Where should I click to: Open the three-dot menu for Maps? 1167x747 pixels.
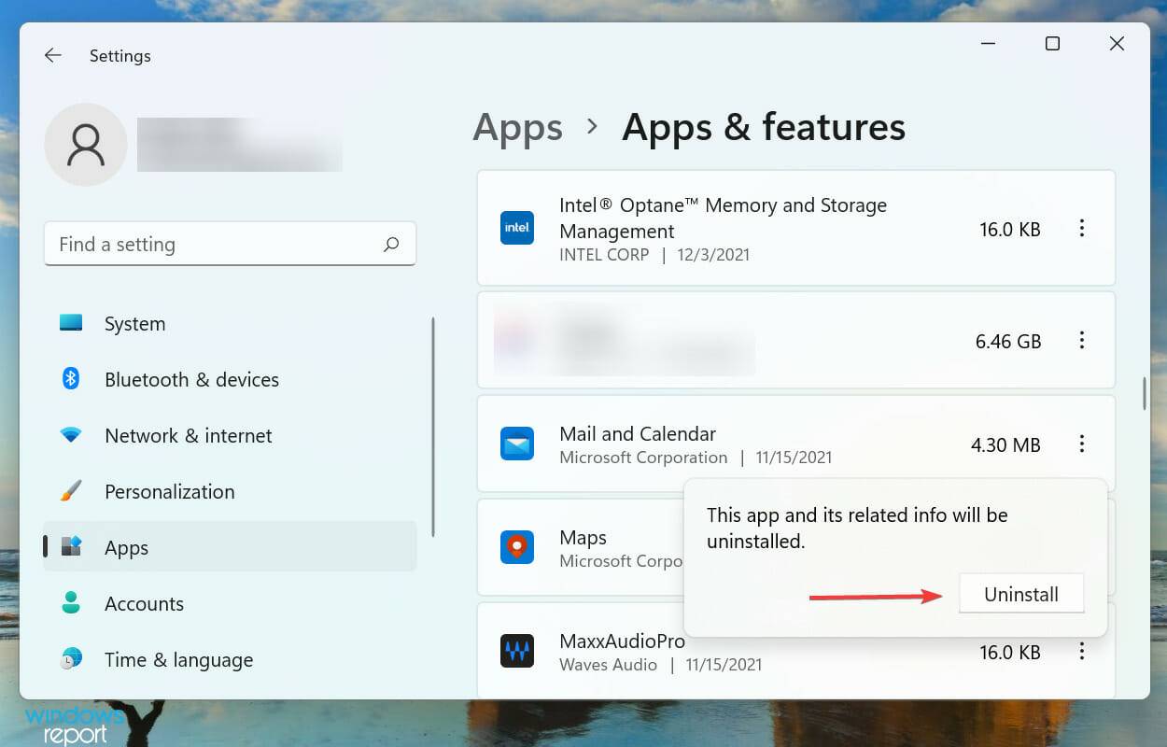coord(1083,548)
